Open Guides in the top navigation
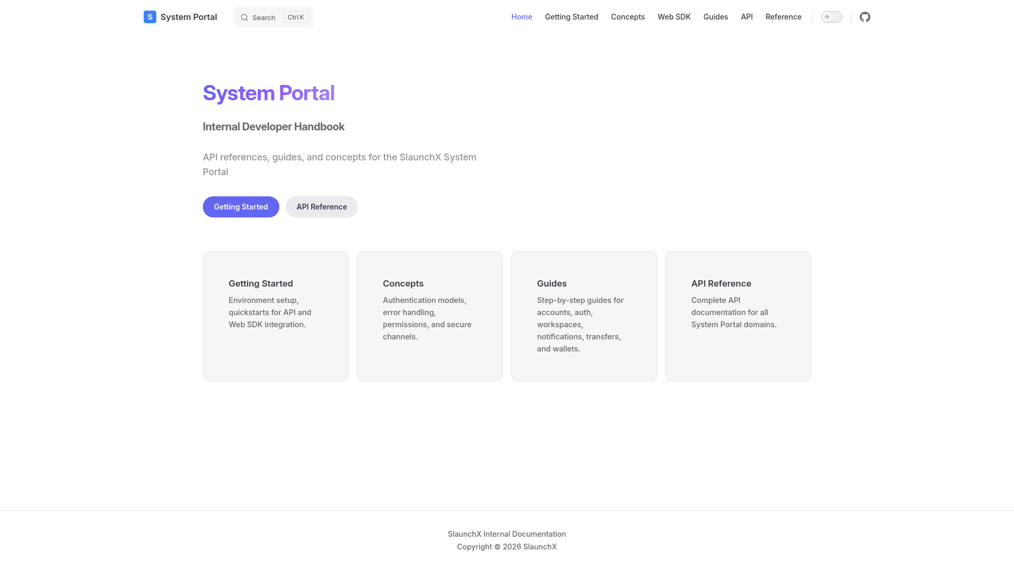 click(716, 17)
